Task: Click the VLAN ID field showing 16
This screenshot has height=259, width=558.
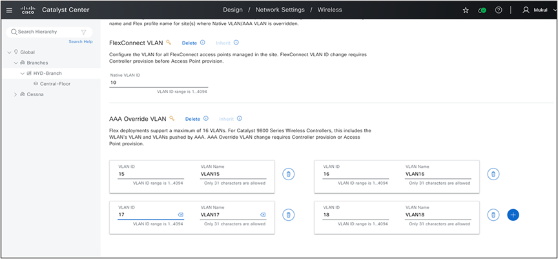Action: 355,174
